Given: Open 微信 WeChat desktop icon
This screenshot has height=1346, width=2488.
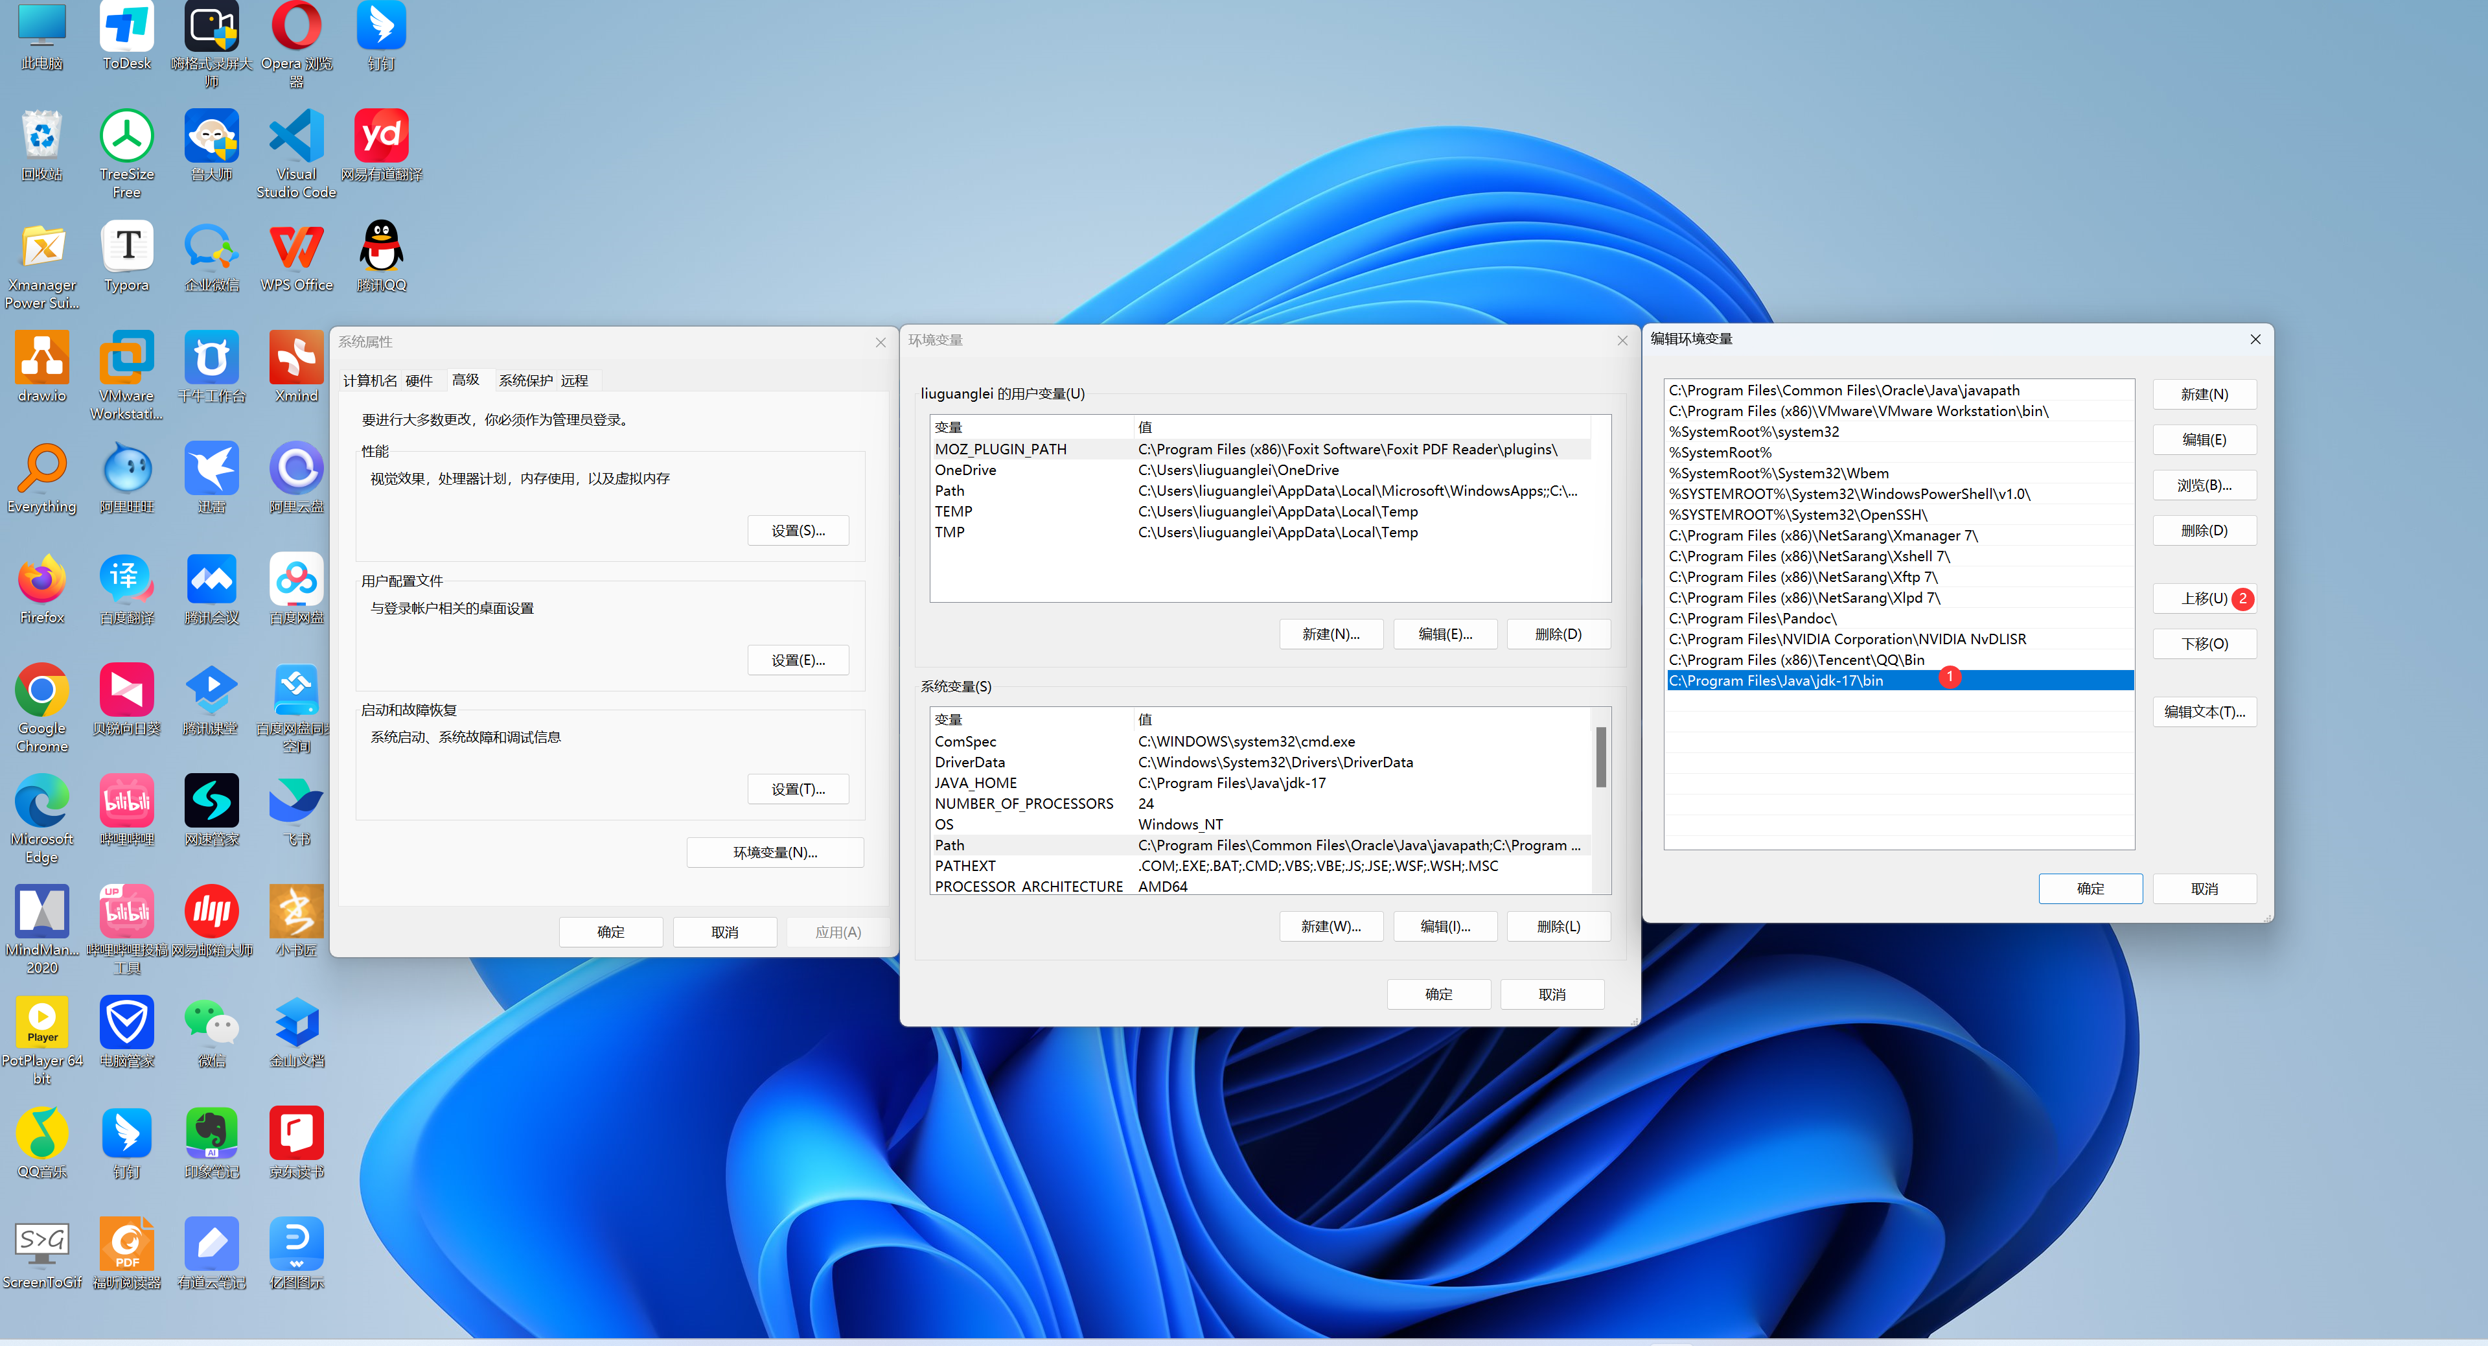Looking at the screenshot, I should (x=211, y=1032).
